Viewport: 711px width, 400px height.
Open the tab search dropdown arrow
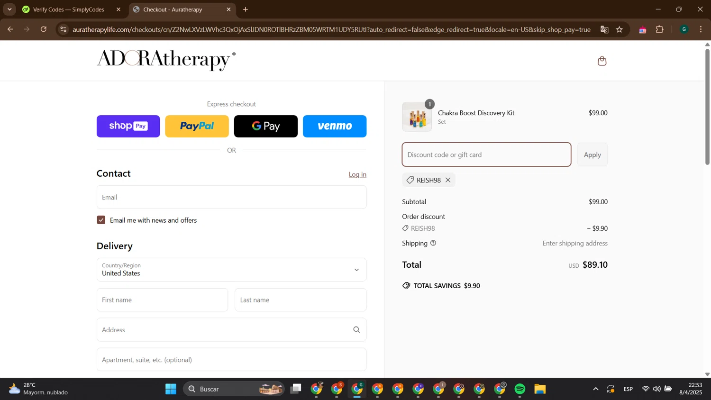coord(9,9)
